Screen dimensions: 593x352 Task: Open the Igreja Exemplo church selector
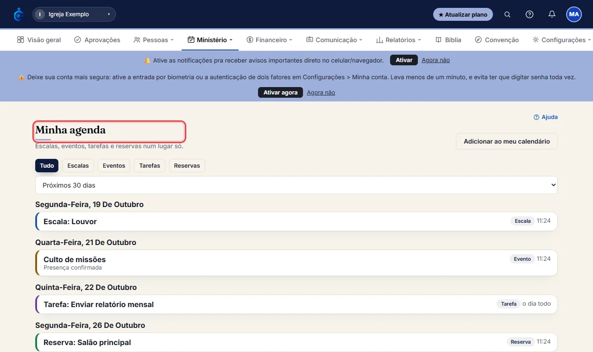(74, 14)
